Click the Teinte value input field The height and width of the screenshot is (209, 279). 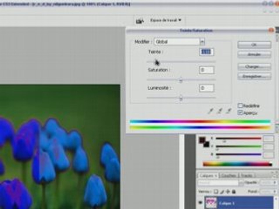pyautogui.click(x=206, y=52)
